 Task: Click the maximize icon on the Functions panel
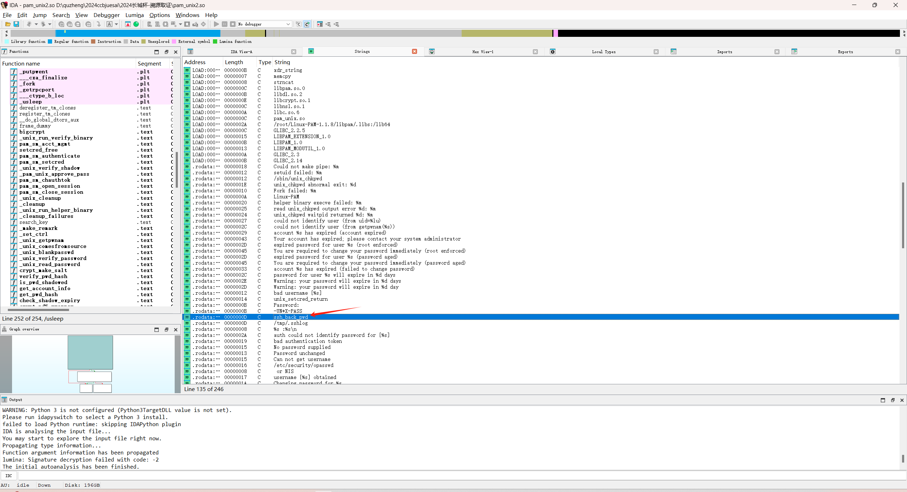[156, 52]
